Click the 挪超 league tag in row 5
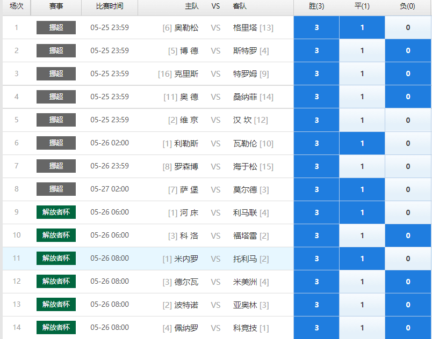This screenshot has height=339, width=432. 56,120
